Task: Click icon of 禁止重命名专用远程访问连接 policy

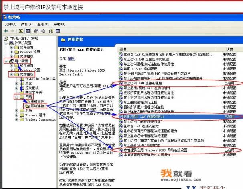Action: (121, 136)
